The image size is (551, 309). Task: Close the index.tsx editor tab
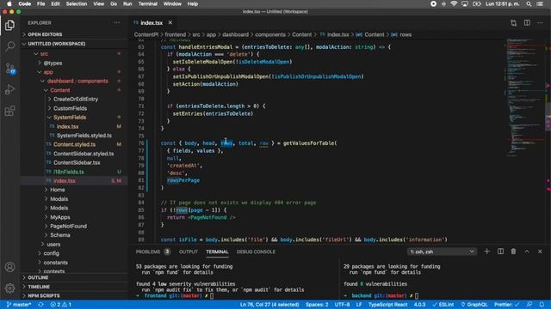(170, 22)
